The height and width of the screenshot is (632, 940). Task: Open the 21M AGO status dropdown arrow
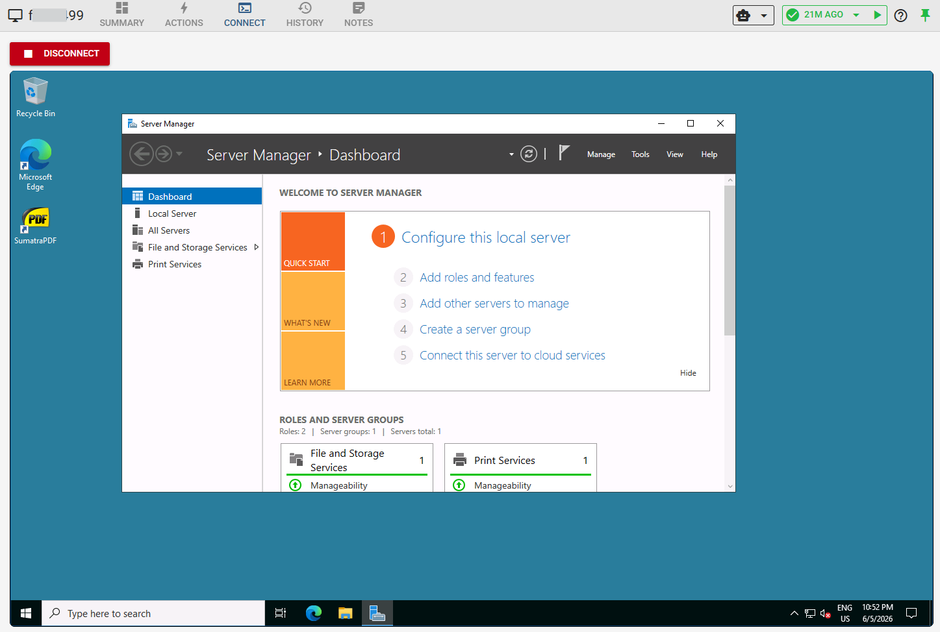click(x=856, y=15)
